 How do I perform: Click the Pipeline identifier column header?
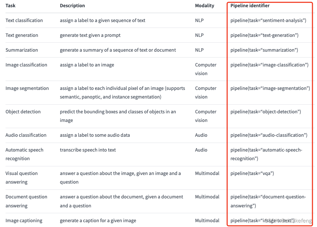click(x=250, y=6)
